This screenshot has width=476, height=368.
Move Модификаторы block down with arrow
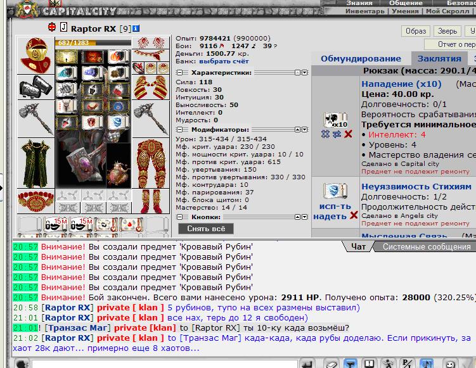pos(304,130)
